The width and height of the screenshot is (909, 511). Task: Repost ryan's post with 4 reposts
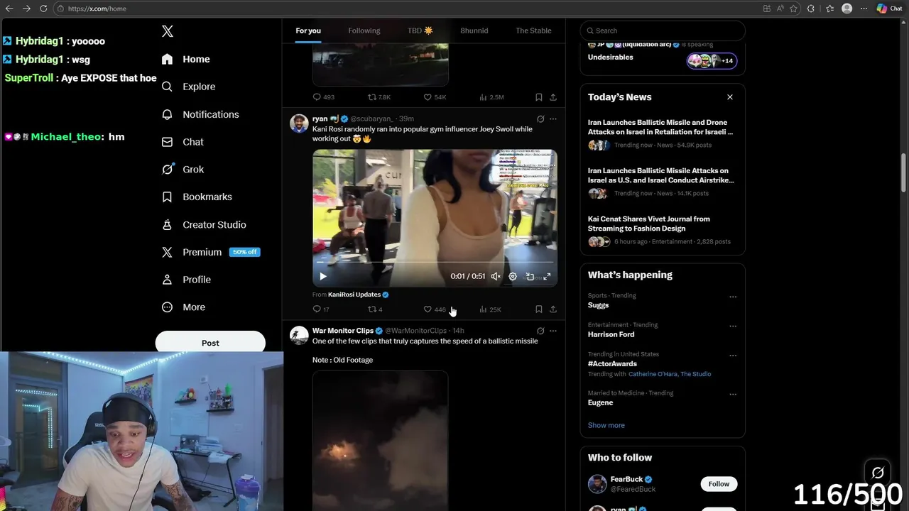375,309
